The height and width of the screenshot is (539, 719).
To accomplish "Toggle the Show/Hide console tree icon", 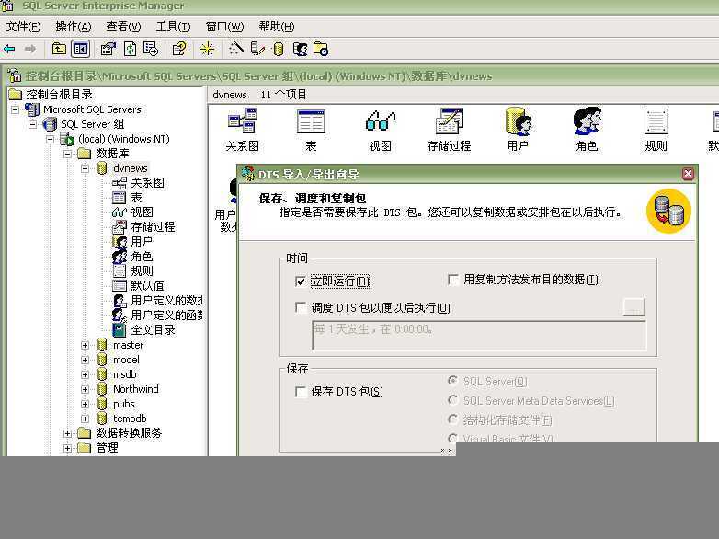I will click(81, 49).
